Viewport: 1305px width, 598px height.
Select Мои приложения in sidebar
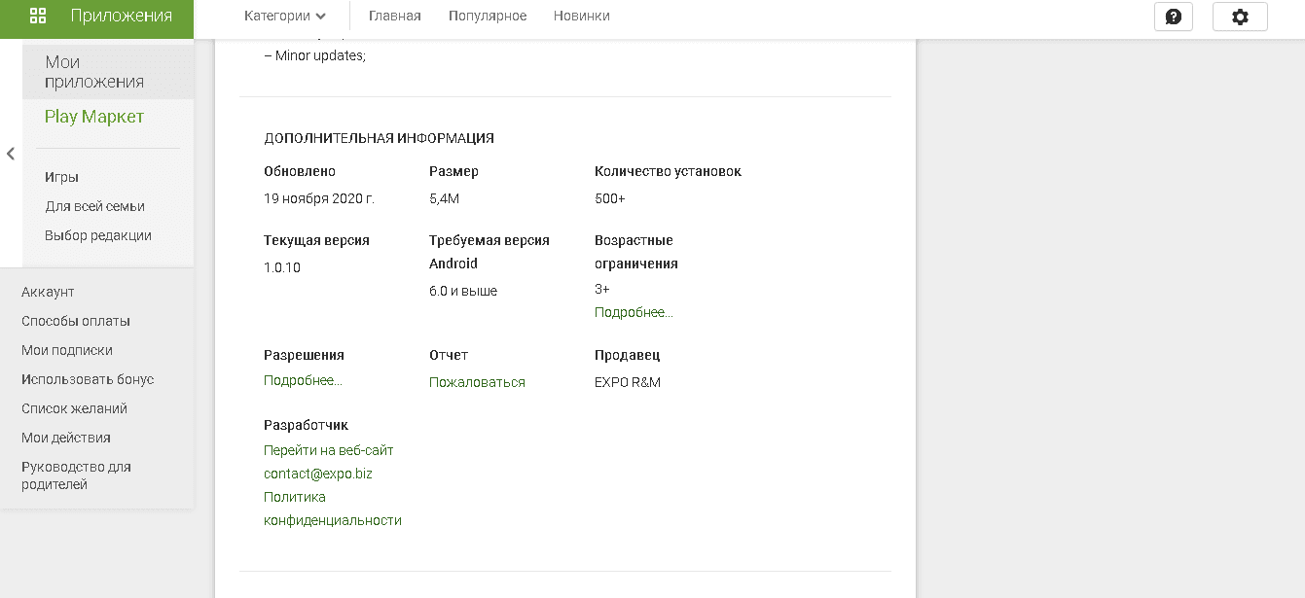(x=93, y=72)
